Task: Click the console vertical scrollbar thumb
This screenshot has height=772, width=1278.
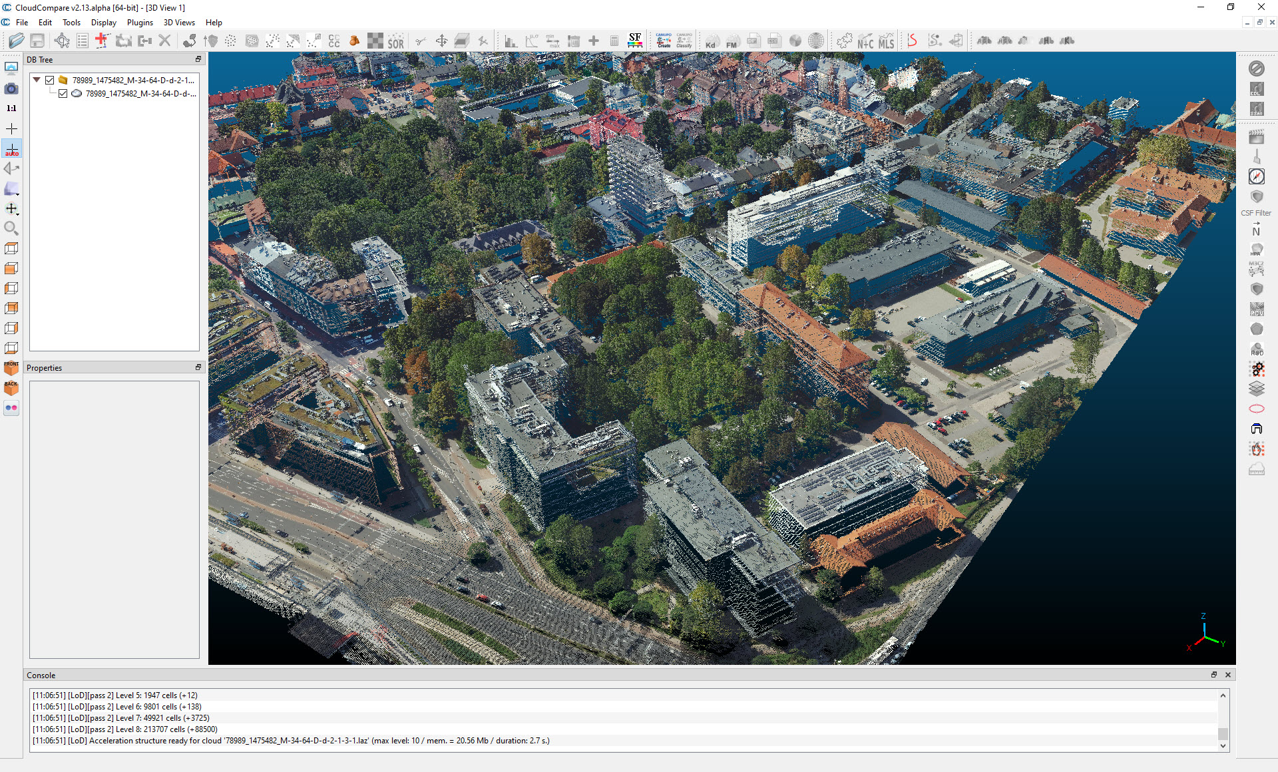Action: [x=1223, y=733]
